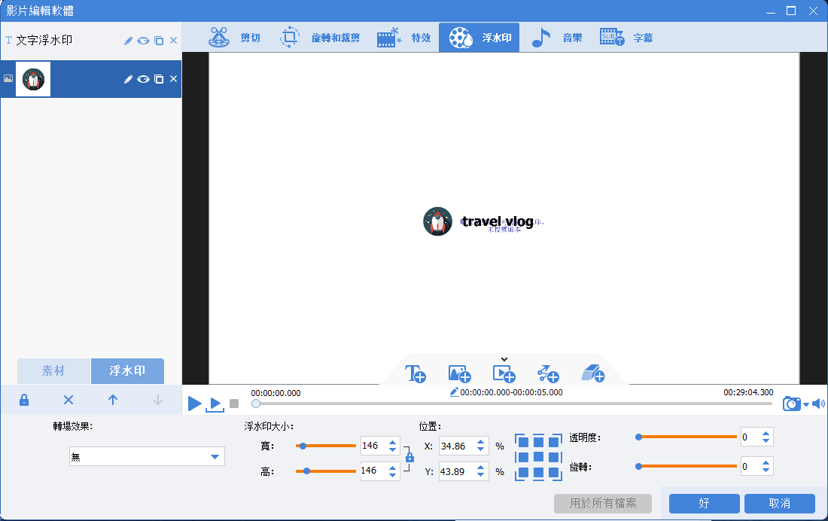The image size is (828, 521).
Task: Edit the watermark time range with pencil
Action: point(454,392)
